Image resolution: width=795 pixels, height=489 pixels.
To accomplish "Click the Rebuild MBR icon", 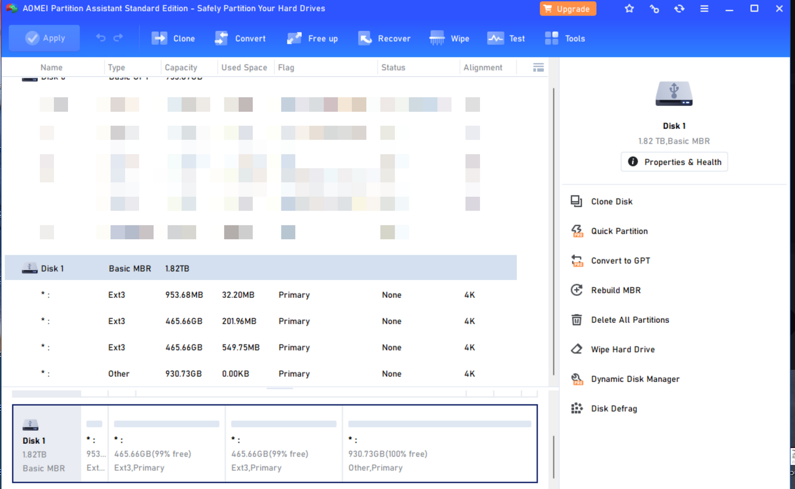I will tap(577, 290).
